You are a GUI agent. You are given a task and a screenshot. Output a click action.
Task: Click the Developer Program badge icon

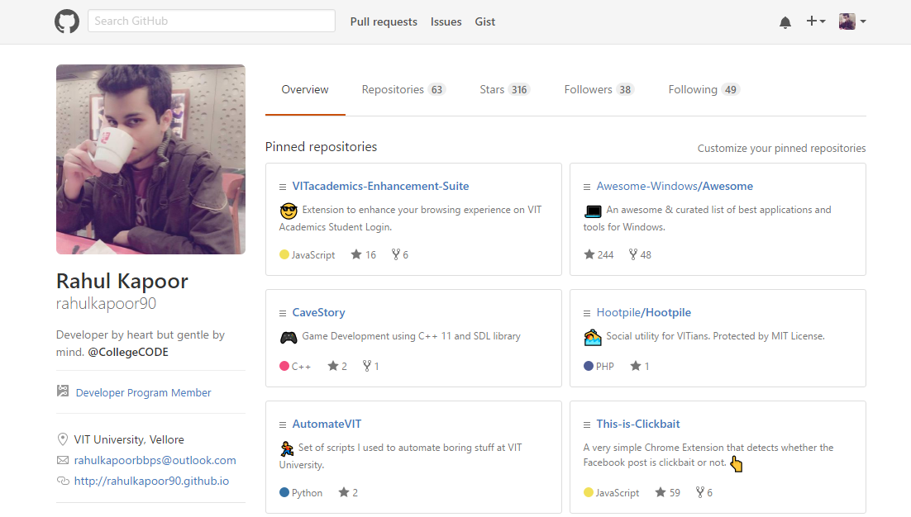point(63,391)
